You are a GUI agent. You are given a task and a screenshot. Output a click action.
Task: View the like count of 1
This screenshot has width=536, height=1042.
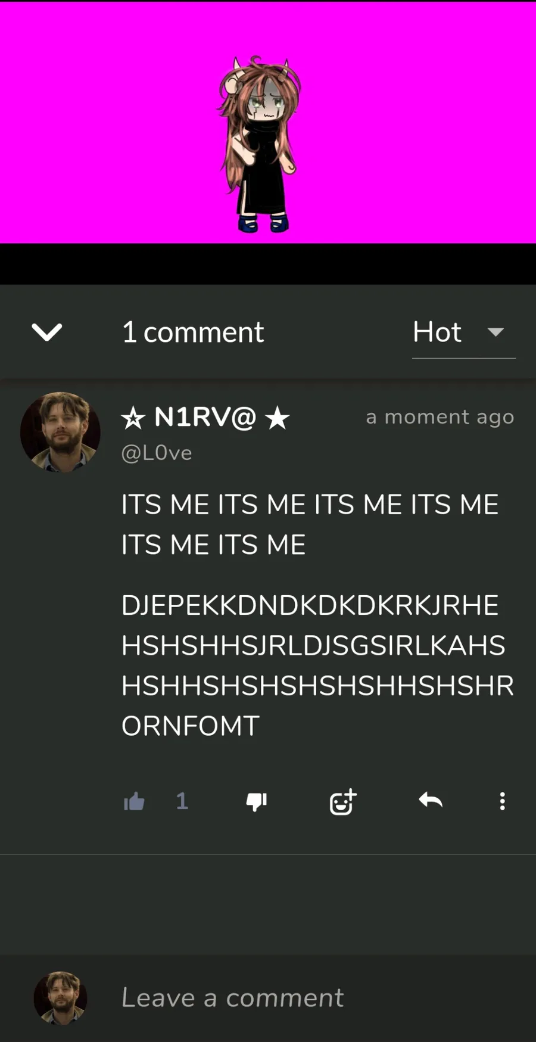click(x=182, y=801)
